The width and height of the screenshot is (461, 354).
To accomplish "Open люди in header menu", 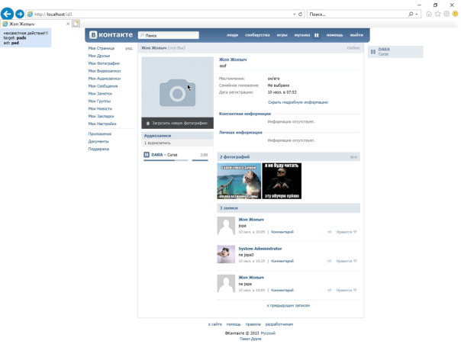I will [x=232, y=35].
